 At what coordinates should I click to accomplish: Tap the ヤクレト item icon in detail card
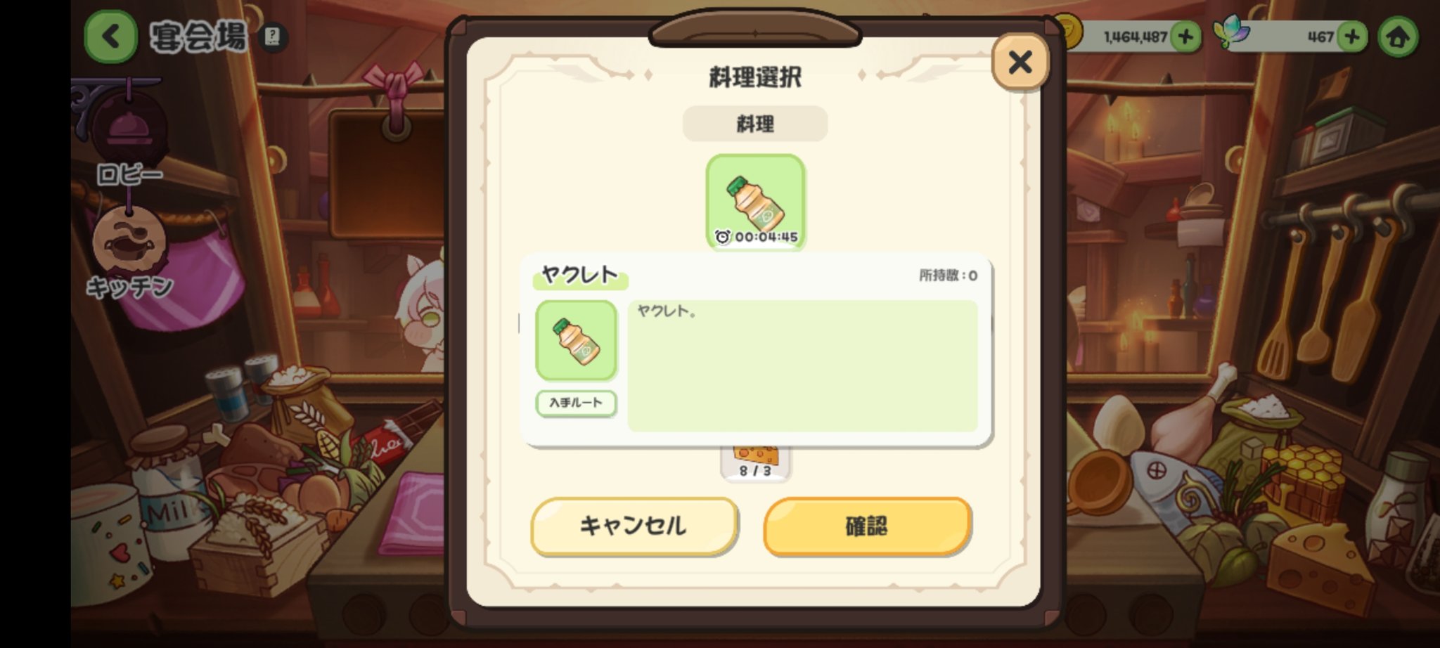pyautogui.click(x=577, y=341)
